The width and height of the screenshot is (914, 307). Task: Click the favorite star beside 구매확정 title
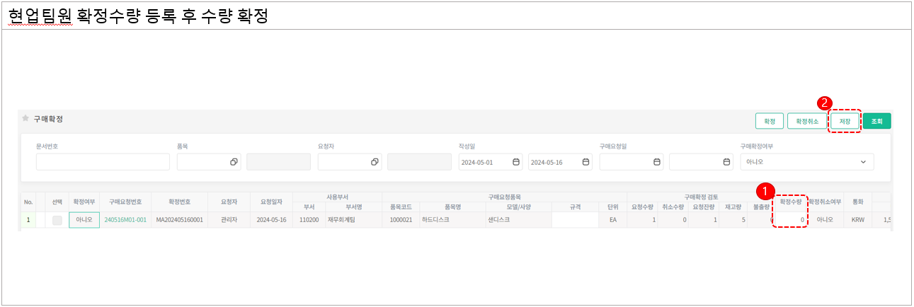(26, 119)
